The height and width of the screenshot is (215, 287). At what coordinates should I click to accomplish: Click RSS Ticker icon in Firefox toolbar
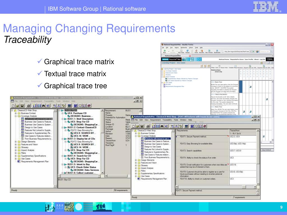click(181, 51)
